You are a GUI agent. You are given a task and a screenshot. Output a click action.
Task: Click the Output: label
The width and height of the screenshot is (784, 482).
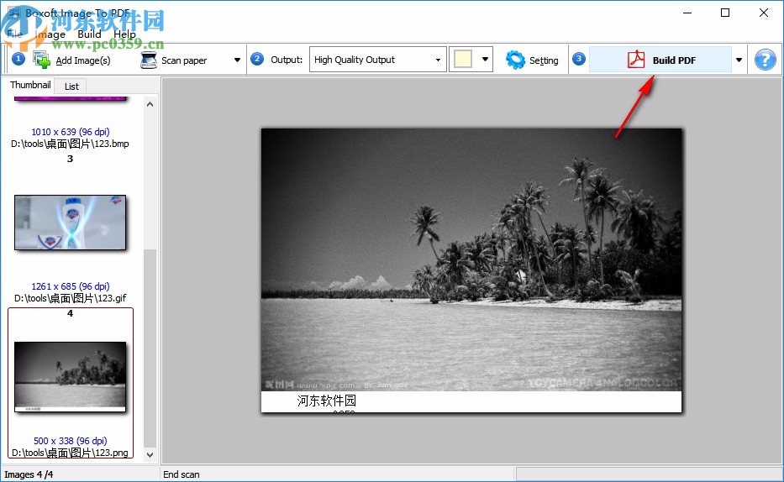coord(287,60)
